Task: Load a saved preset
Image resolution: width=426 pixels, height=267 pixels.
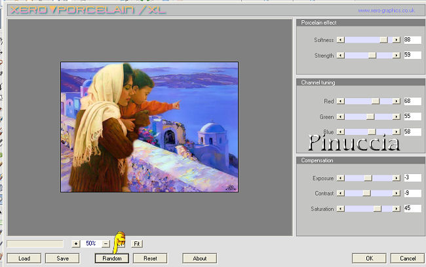Action: click(24, 258)
